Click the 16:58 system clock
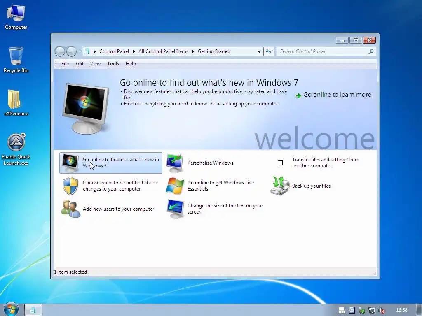Image resolution: width=422 pixels, height=316 pixels. pos(401,310)
